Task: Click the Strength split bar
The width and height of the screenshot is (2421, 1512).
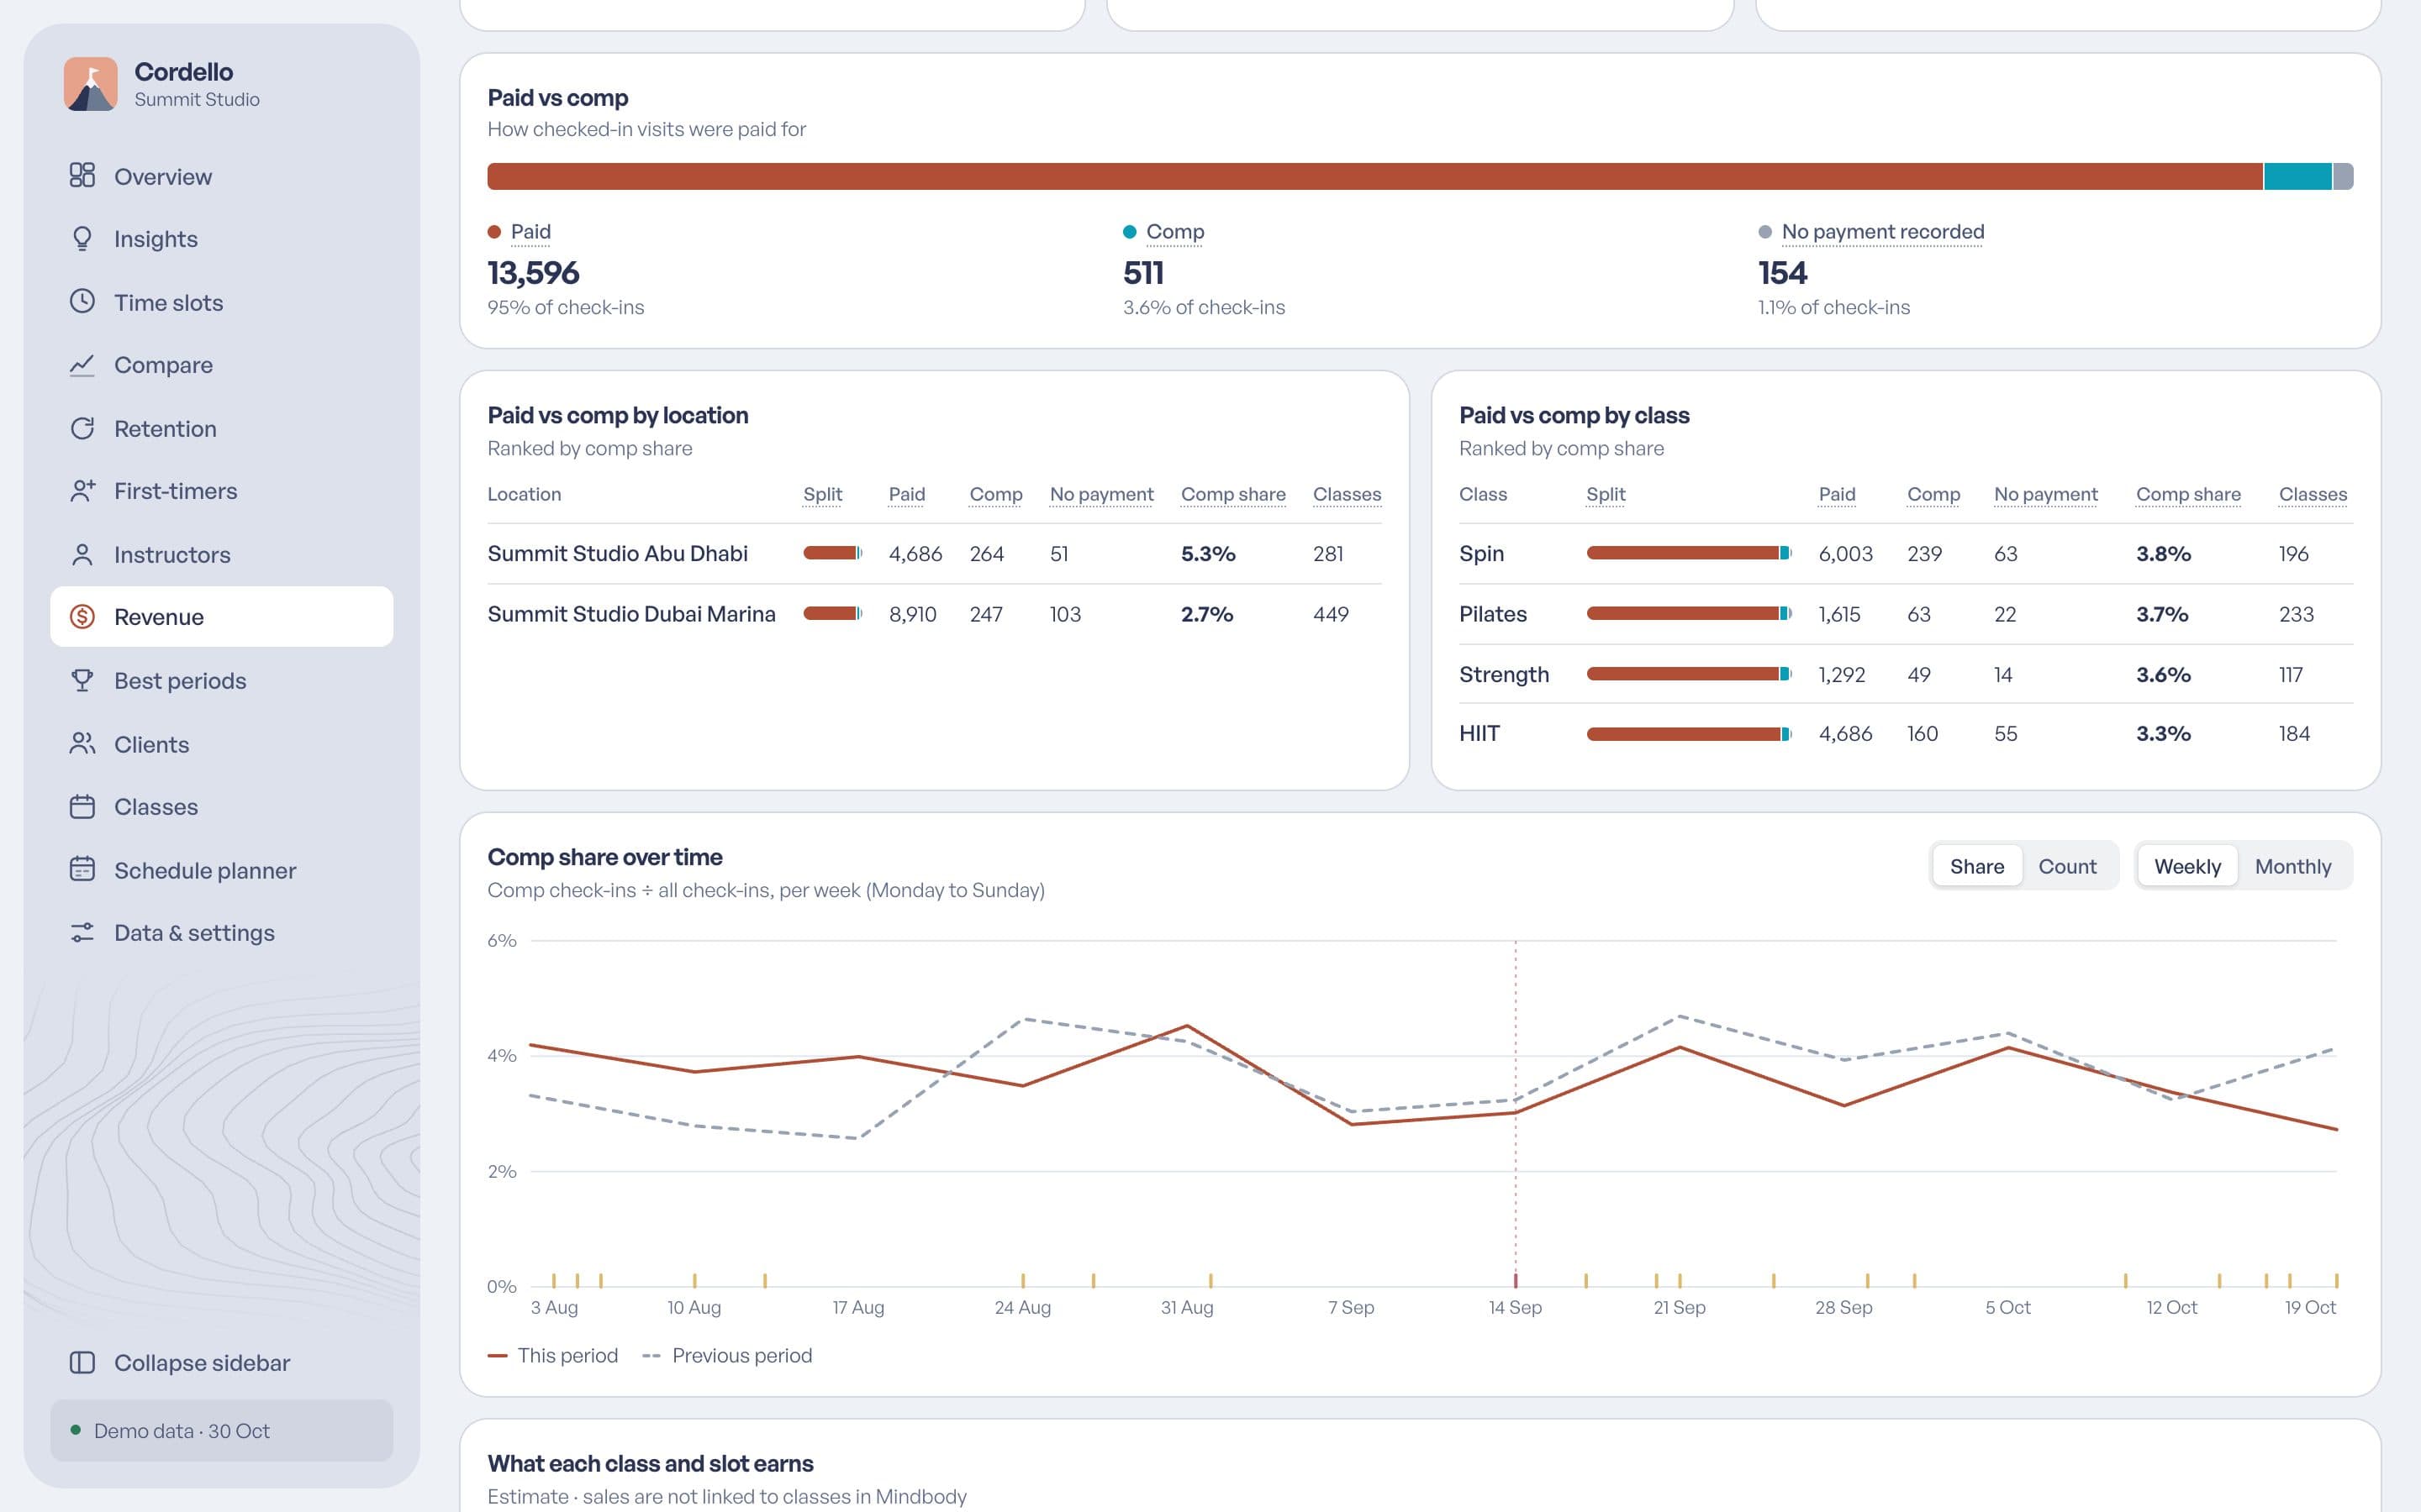Action: (1689, 674)
